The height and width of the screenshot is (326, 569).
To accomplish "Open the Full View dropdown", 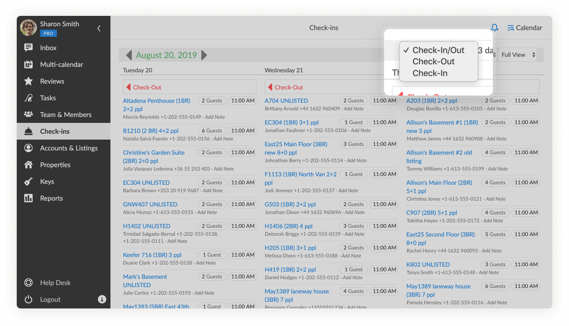I will (x=518, y=55).
